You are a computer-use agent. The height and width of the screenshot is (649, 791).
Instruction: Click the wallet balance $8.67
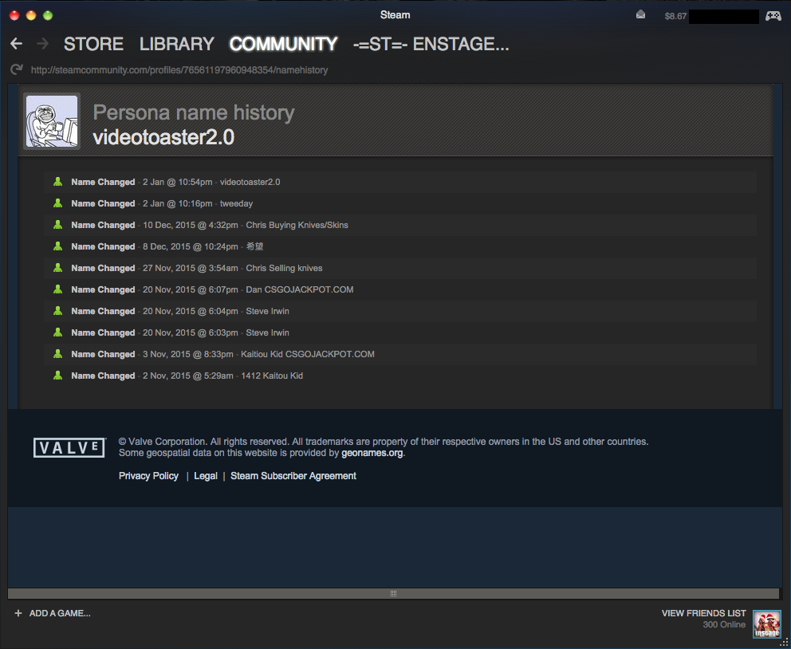675,16
